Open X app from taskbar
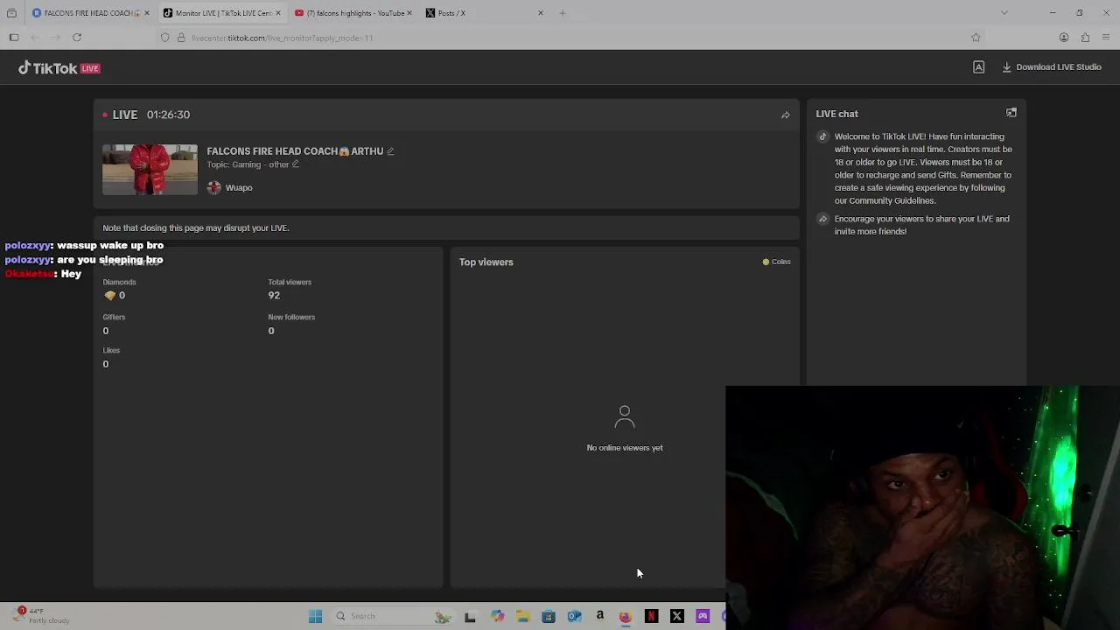Screen dimensions: 1120x630 point(676,616)
